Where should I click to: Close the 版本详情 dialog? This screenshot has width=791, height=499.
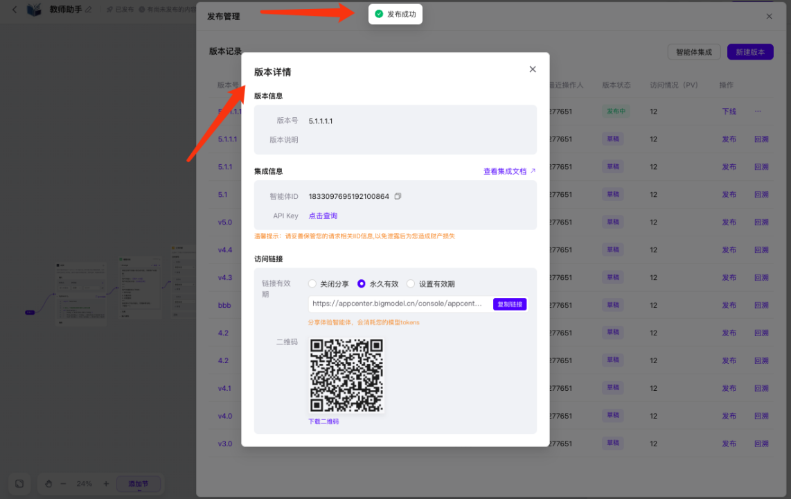(x=532, y=69)
